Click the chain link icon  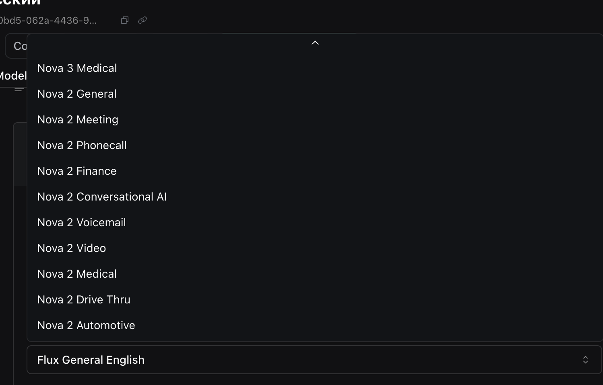click(x=142, y=20)
